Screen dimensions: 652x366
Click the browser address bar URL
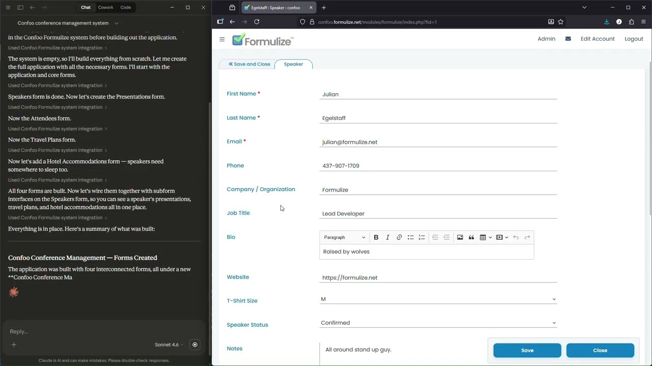coord(377,22)
